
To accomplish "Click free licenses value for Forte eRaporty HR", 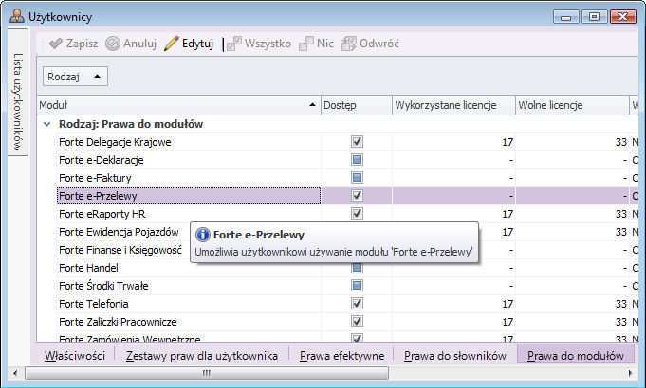I will click(621, 214).
